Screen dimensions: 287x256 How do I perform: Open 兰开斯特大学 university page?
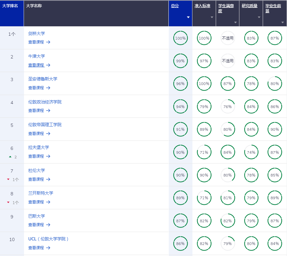(x=40, y=193)
